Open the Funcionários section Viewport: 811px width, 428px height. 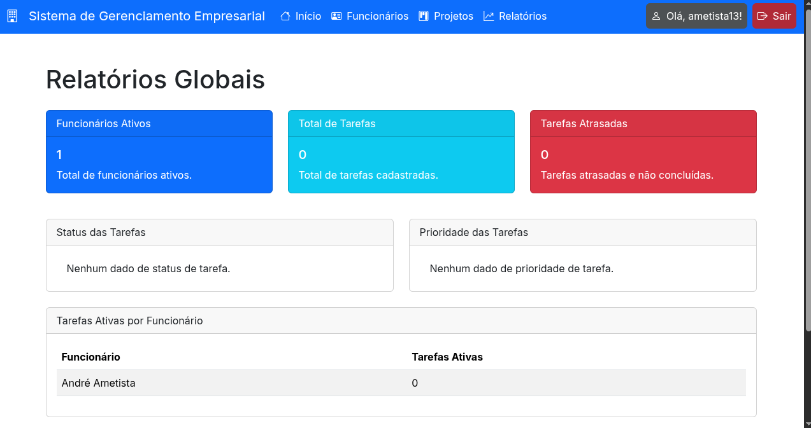pos(370,16)
